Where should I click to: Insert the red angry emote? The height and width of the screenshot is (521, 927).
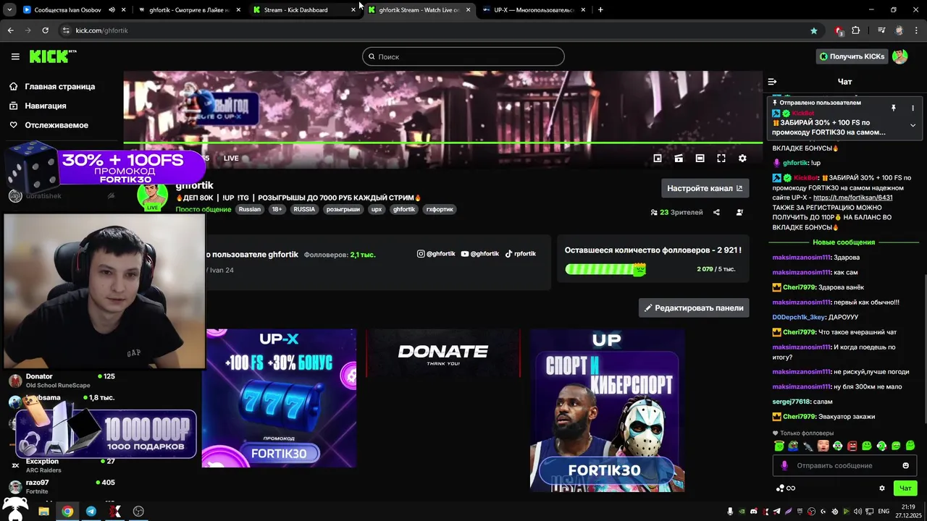(852, 446)
